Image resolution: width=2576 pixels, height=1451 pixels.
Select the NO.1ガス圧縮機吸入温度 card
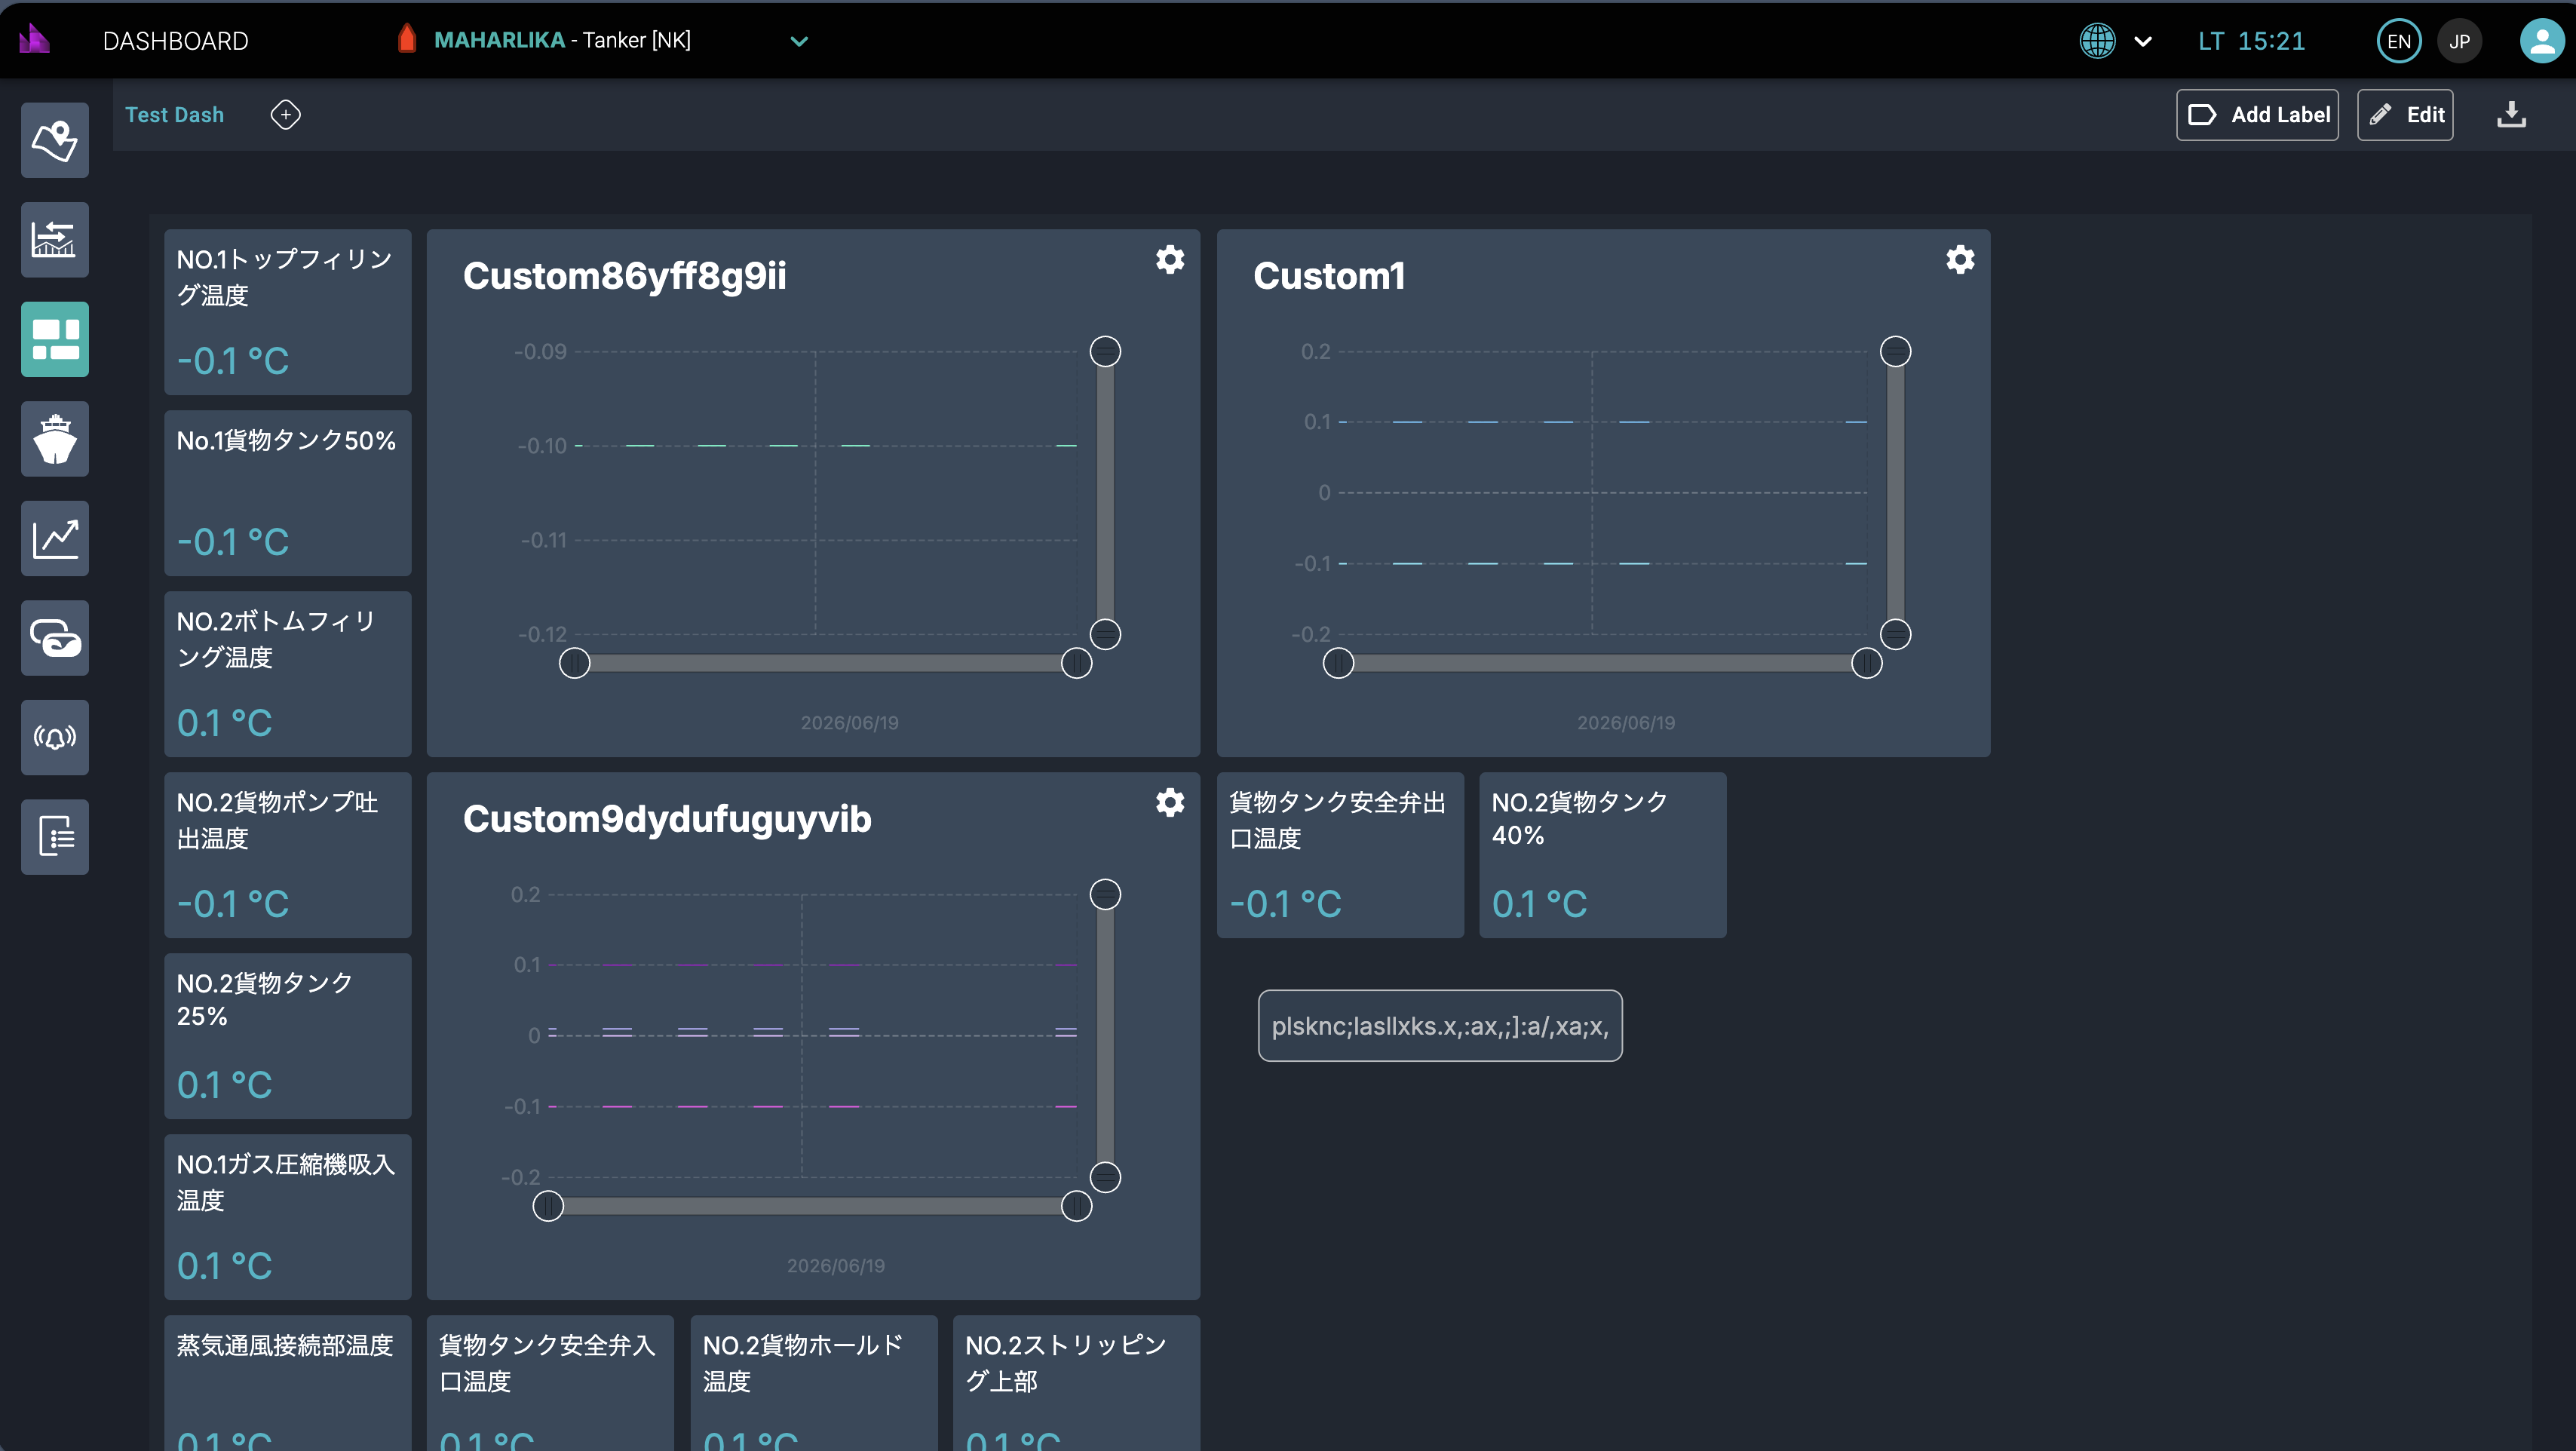(x=288, y=1217)
